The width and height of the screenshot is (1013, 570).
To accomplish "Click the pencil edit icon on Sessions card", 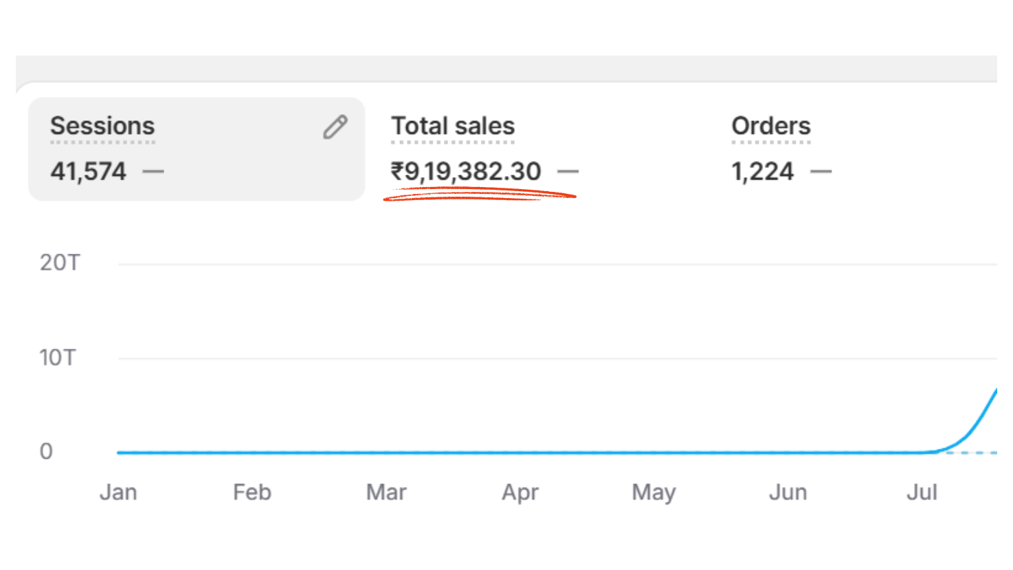I will coord(335,127).
